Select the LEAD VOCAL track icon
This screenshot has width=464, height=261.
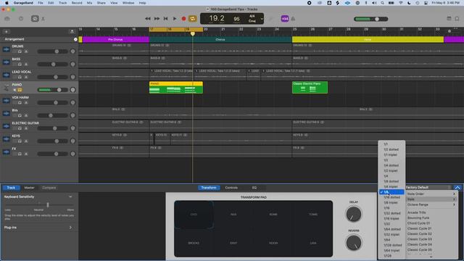point(7,75)
